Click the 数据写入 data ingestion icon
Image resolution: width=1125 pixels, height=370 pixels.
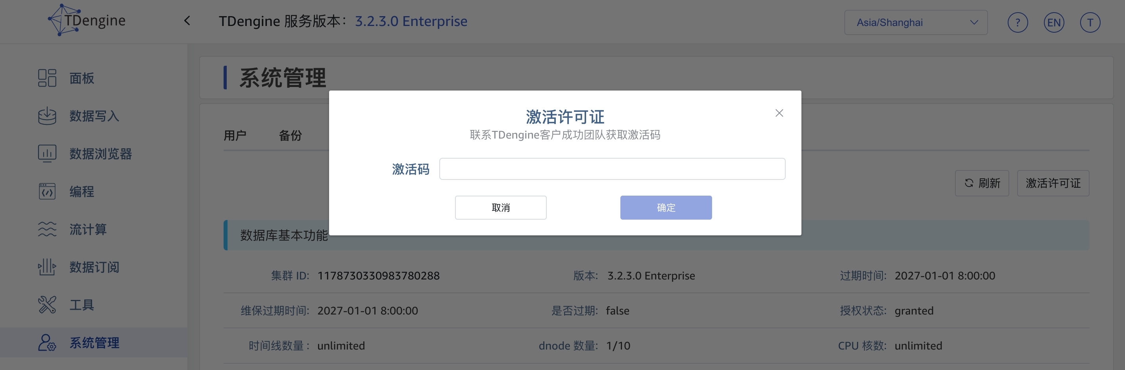[x=47, y=116]
